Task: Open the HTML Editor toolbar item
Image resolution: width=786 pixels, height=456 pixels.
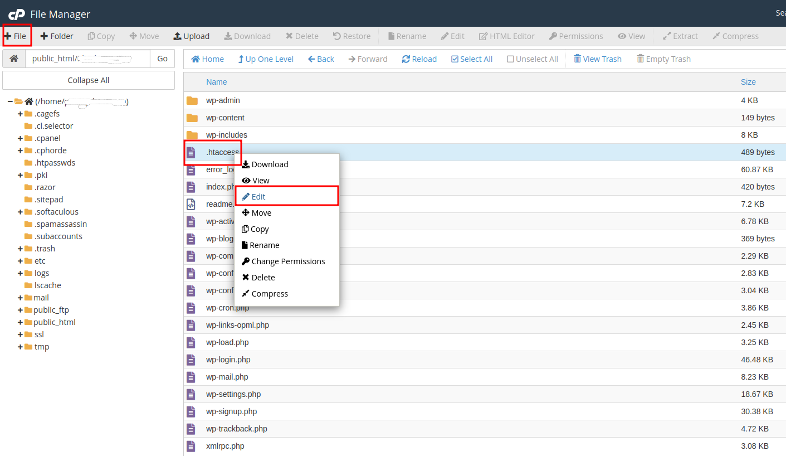Action: 507,36
